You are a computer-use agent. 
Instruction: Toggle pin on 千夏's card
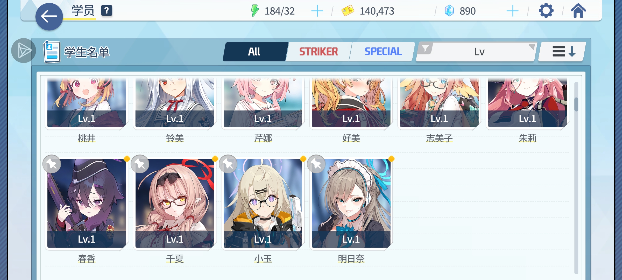140,164
